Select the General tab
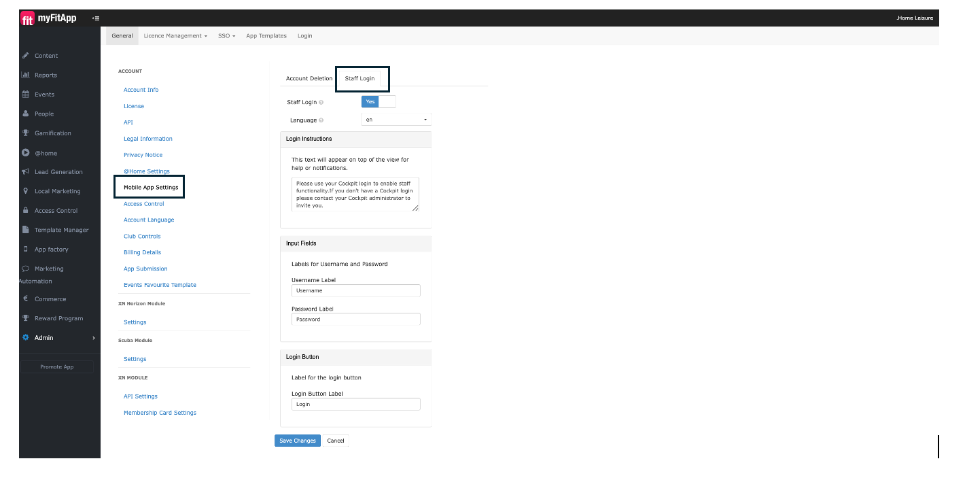 pyautogui.click(x=122, y=36)
